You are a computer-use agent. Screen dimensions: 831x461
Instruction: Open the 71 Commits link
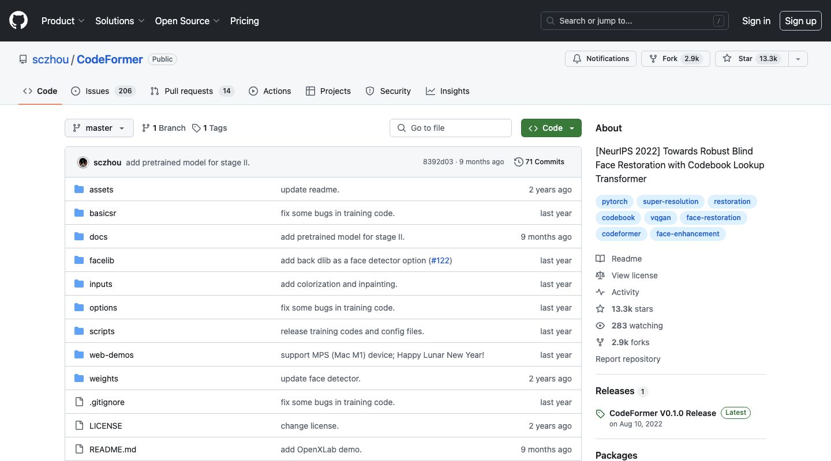(x=540, y=162)
